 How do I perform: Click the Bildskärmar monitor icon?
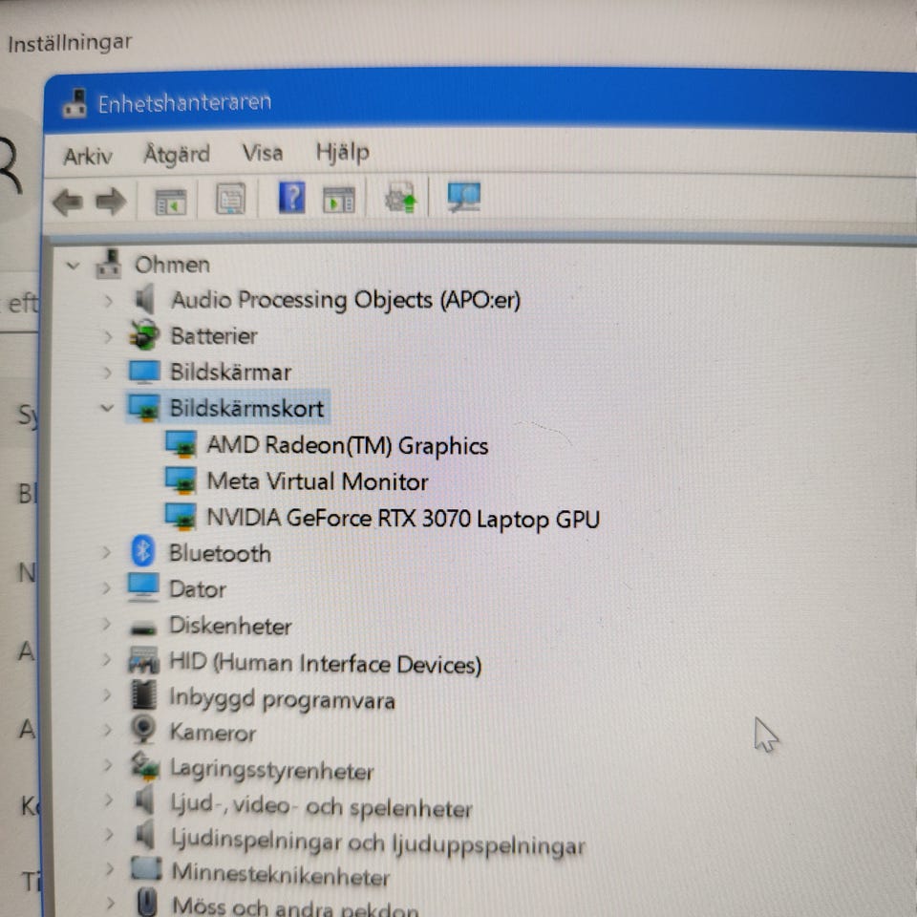144,372
